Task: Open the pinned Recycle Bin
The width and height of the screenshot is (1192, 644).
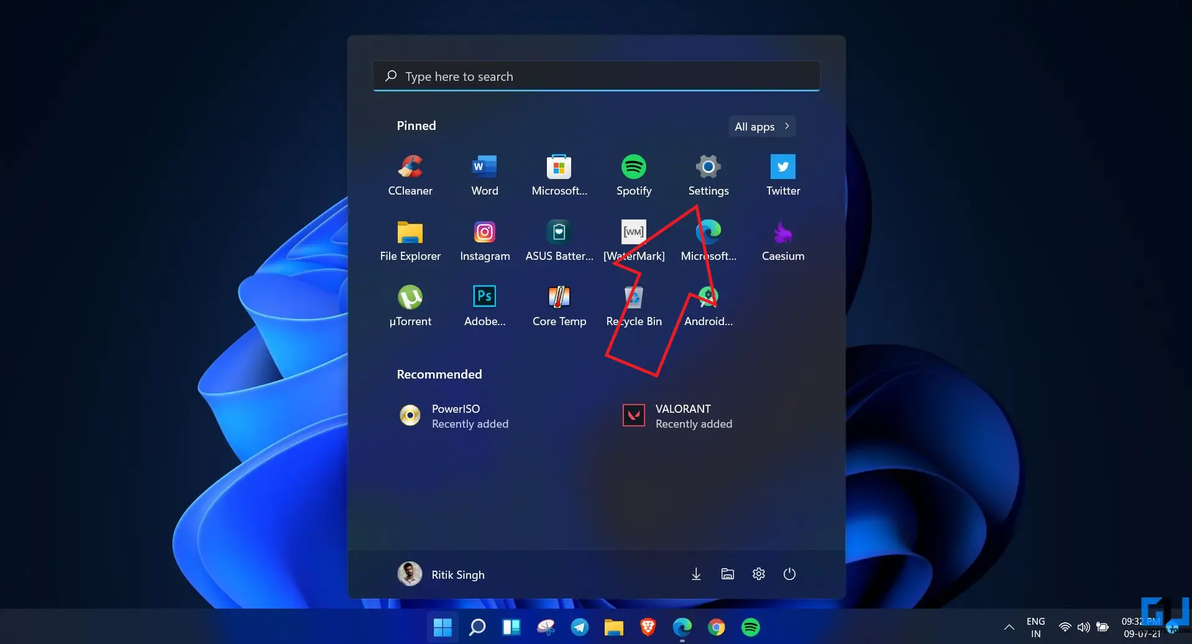Action: [x=634, y=306]
